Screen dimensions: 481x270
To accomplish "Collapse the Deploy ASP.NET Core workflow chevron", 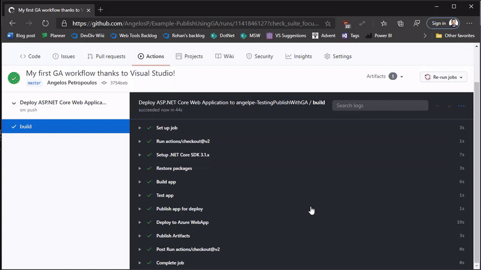I will (13, 103).
